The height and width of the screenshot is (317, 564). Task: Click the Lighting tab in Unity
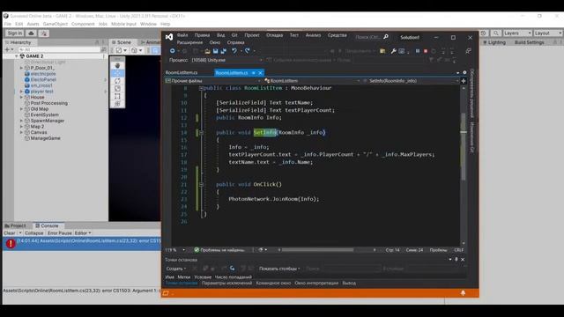[x=494, y=42]
